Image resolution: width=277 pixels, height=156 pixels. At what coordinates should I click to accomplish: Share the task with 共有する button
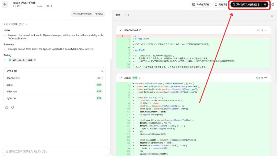pyautogui.click(x=221, y=5)
